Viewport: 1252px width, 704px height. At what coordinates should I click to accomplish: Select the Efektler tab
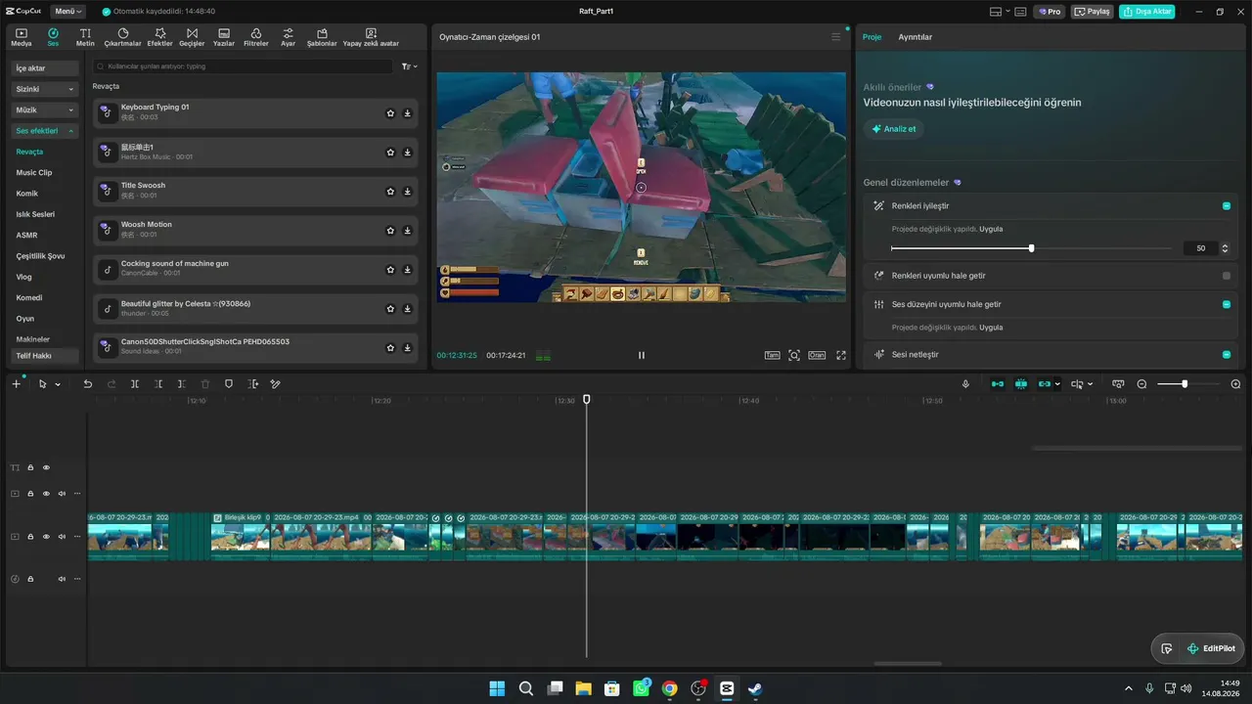[x=159, y=37]
